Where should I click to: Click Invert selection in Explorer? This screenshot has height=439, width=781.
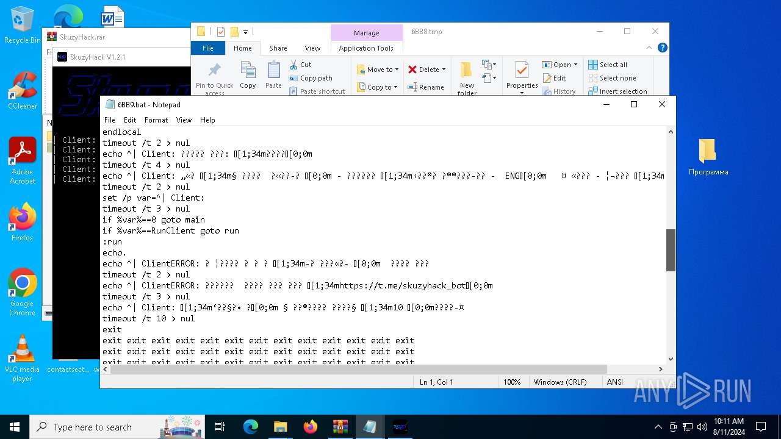[x=617, y=91]
